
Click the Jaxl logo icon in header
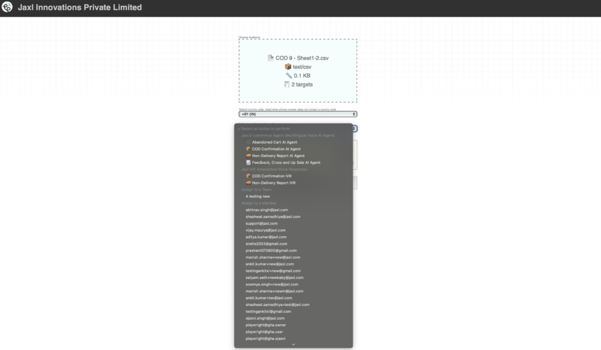tap(8, 8)
